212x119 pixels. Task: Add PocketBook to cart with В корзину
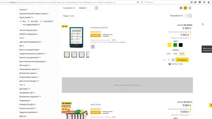click(182, 60)
